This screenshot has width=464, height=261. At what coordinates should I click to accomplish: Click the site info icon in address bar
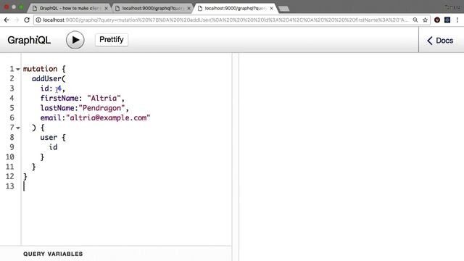(x=38, y=20)
